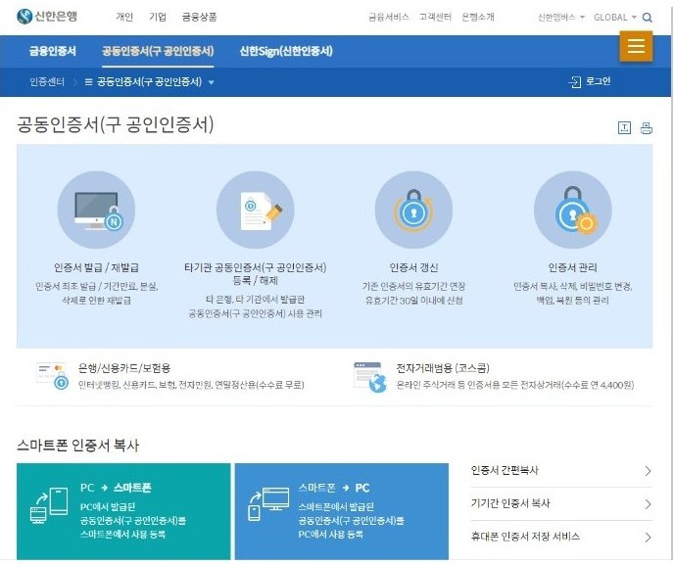
Task: Expand the breadcrumb 공동인증서 dropdown arrow
Action: coord(211,82)
